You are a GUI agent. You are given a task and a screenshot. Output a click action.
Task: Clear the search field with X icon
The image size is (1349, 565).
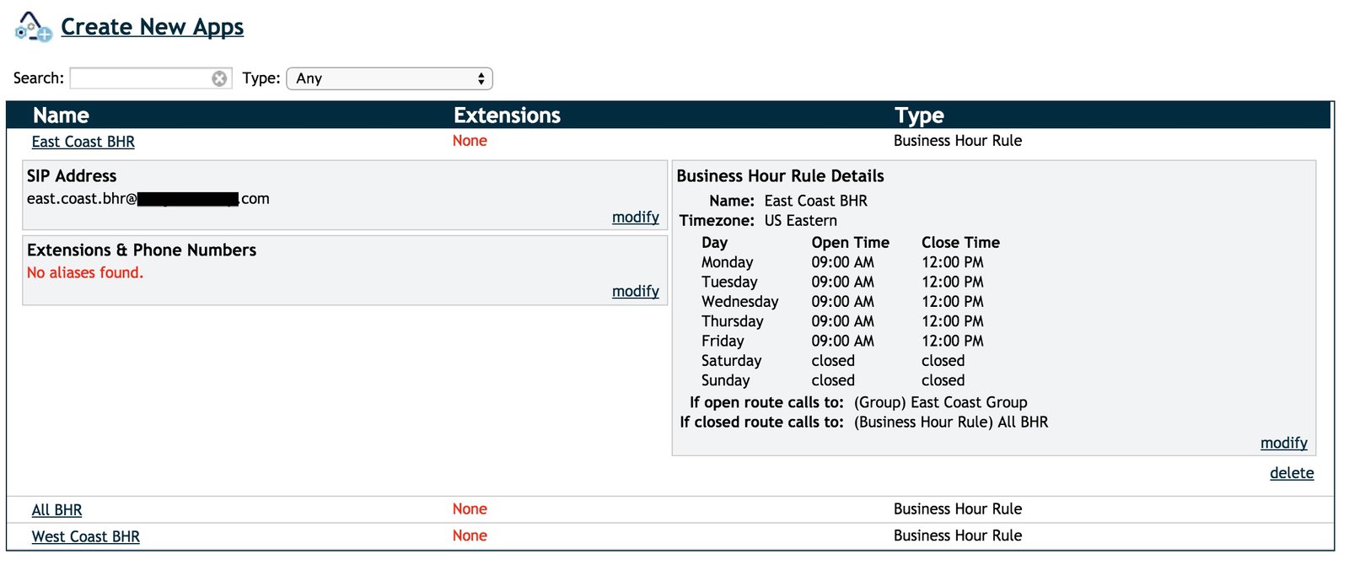click(219, 78)
